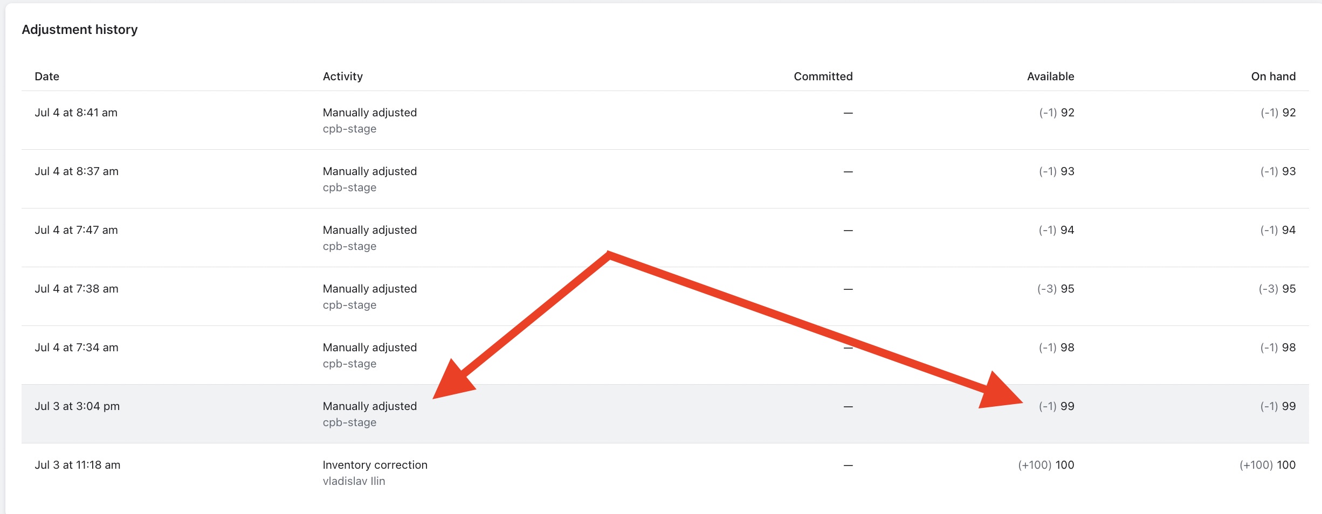The width and height of the screenshot is (1322, 514).
Task: Click the (-1) 99 available value
Action: pos(1055,406)
